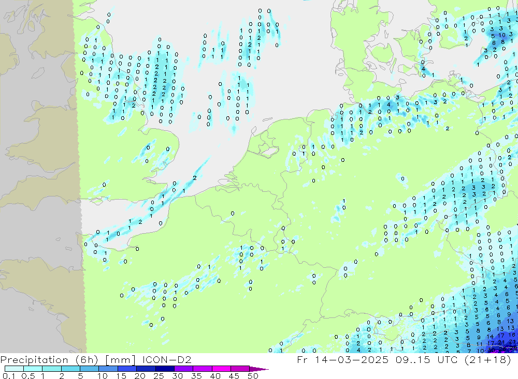Click the above-50 mm arrow on legend
518x379 pixels.
(258, 369)
